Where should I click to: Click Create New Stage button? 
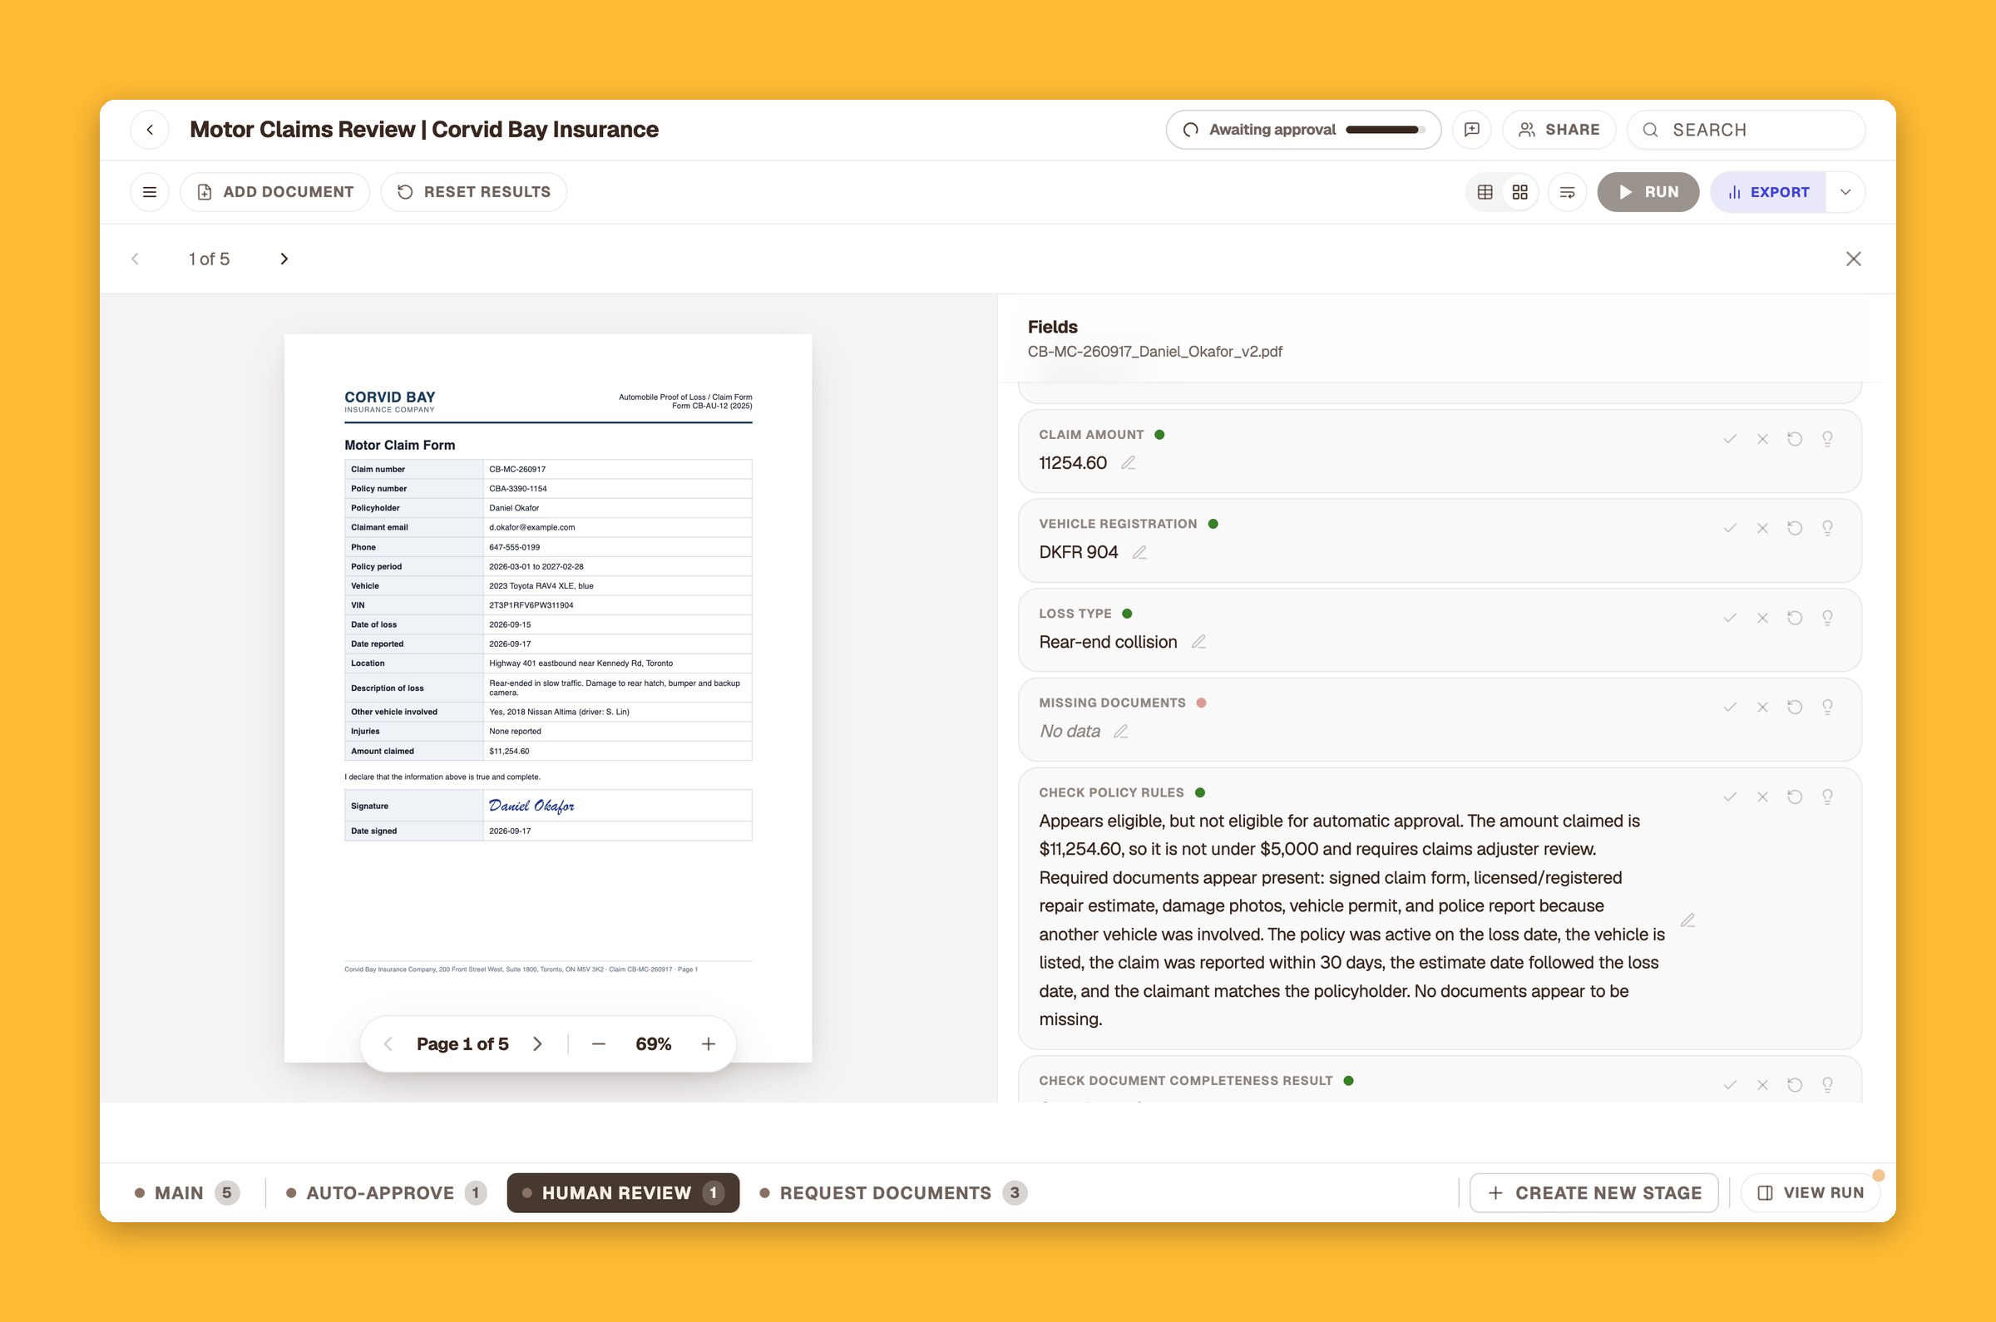pos(1593,1193)
